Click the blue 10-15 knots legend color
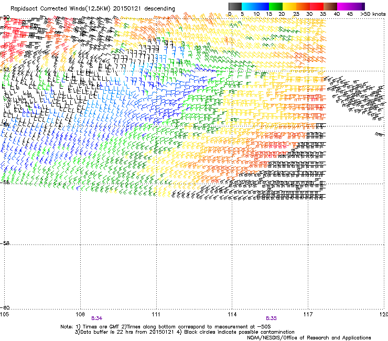Viewport: 388px width, 341px height. click(262, 6)
